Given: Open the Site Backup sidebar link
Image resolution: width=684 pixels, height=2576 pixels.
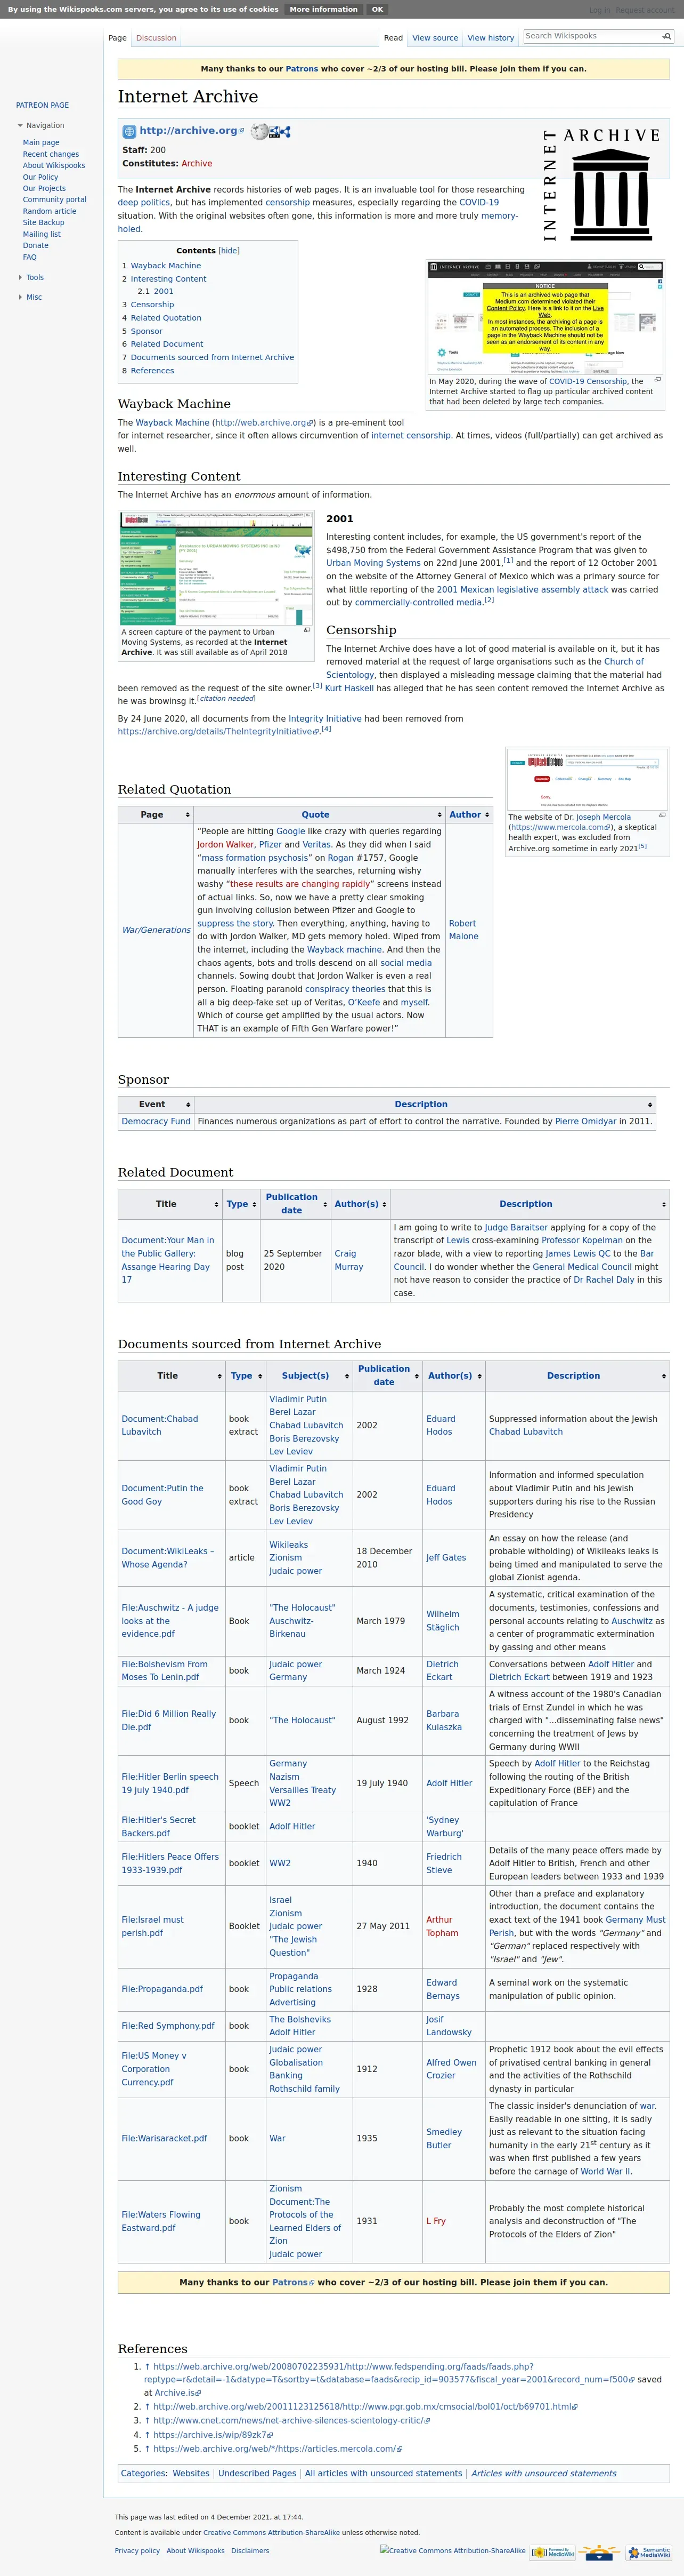Looking at the screenshot, I should [x=44, y=222].
